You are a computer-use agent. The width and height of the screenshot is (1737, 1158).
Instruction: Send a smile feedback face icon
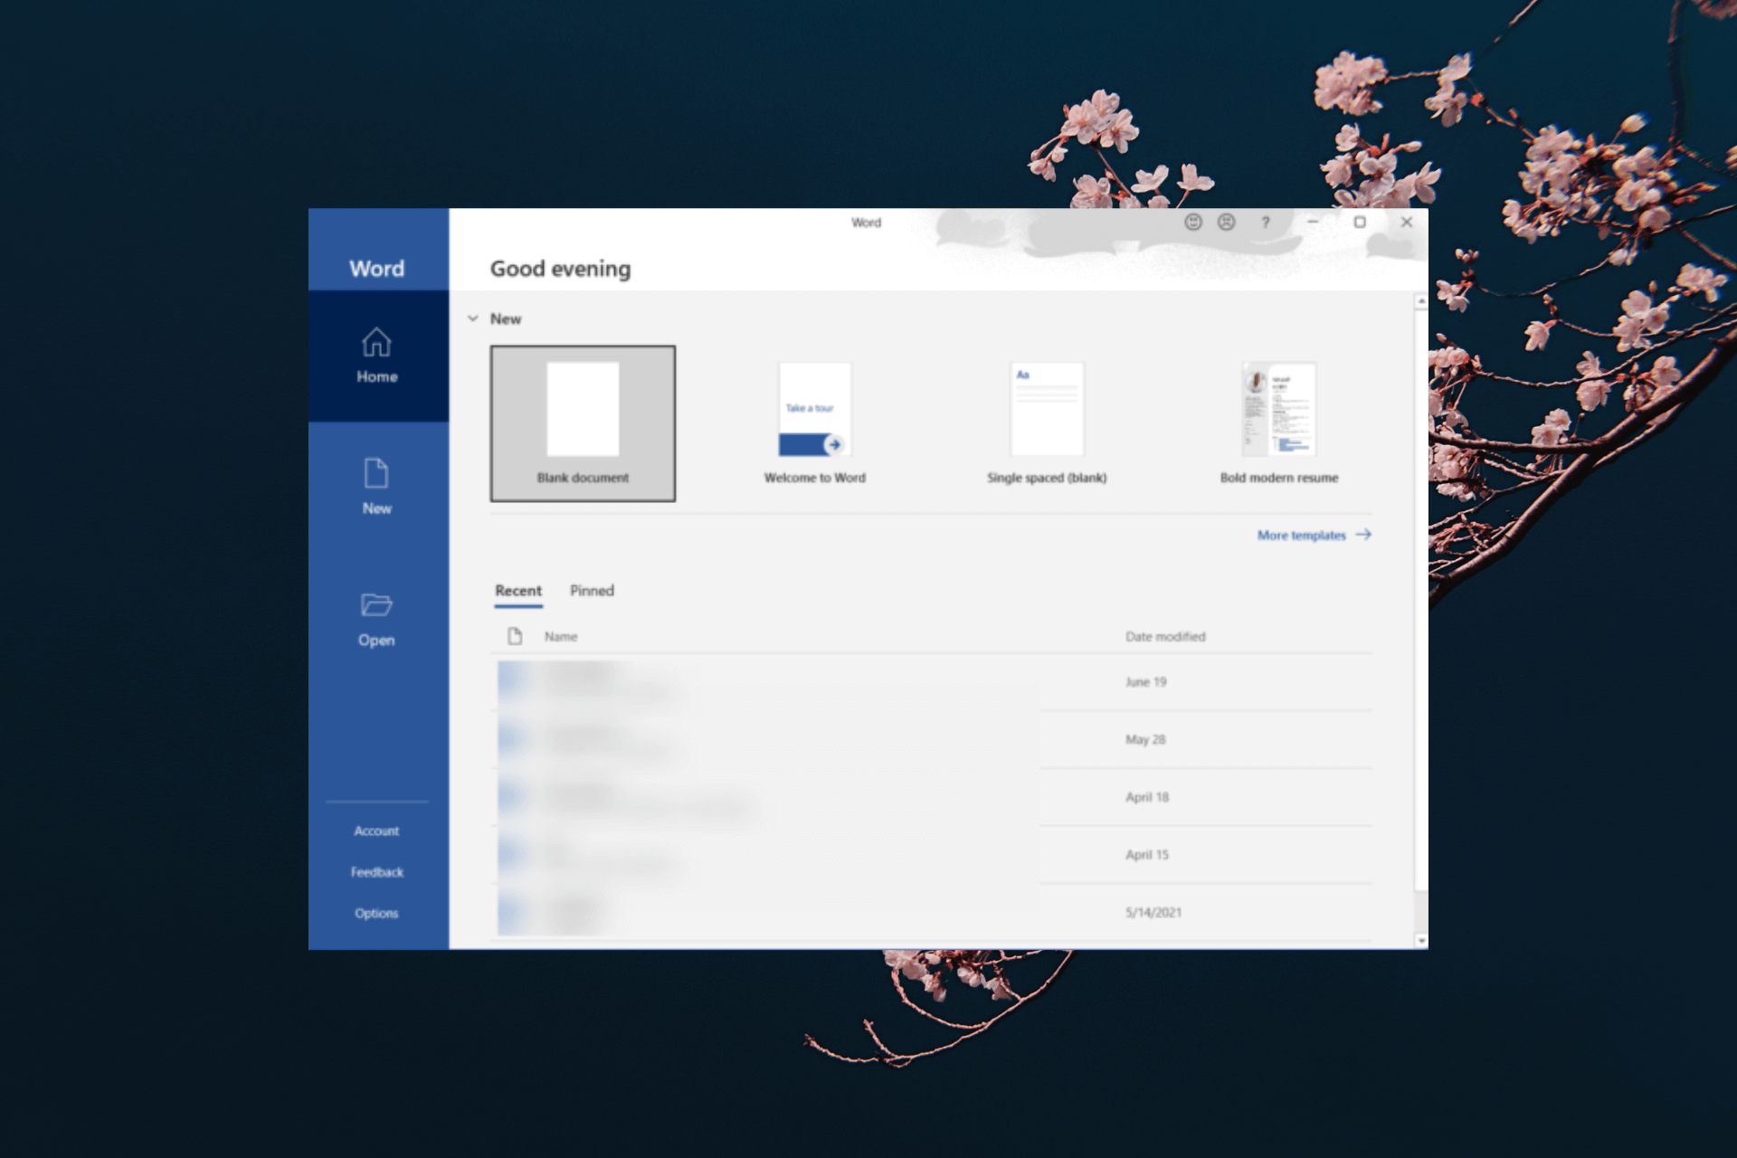coord(1193,222)
